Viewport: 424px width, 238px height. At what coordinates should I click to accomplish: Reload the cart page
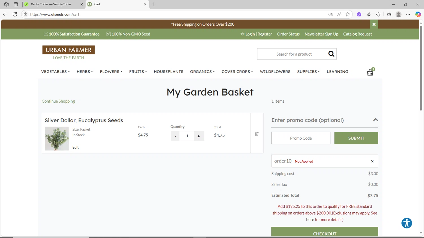pyautogui.click(x=15, y=14)
